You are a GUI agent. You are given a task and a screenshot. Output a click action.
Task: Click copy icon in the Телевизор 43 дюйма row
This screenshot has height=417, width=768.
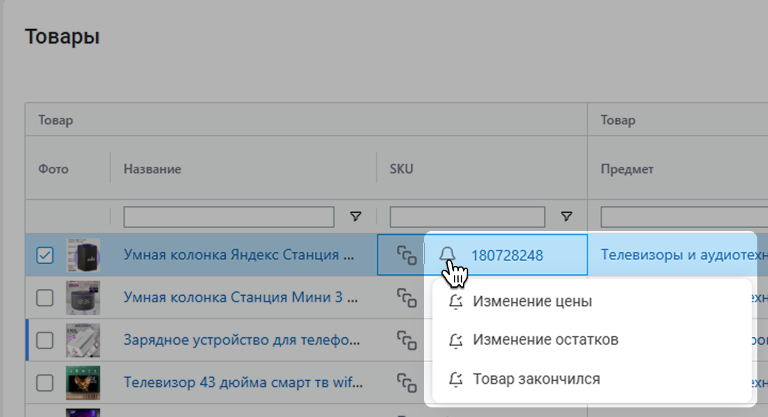406,383
